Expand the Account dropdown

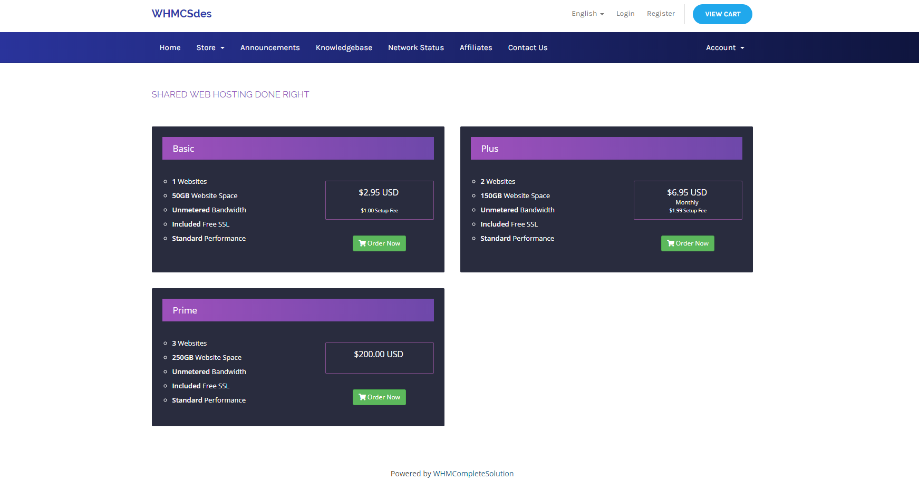(x=725, y=47)
